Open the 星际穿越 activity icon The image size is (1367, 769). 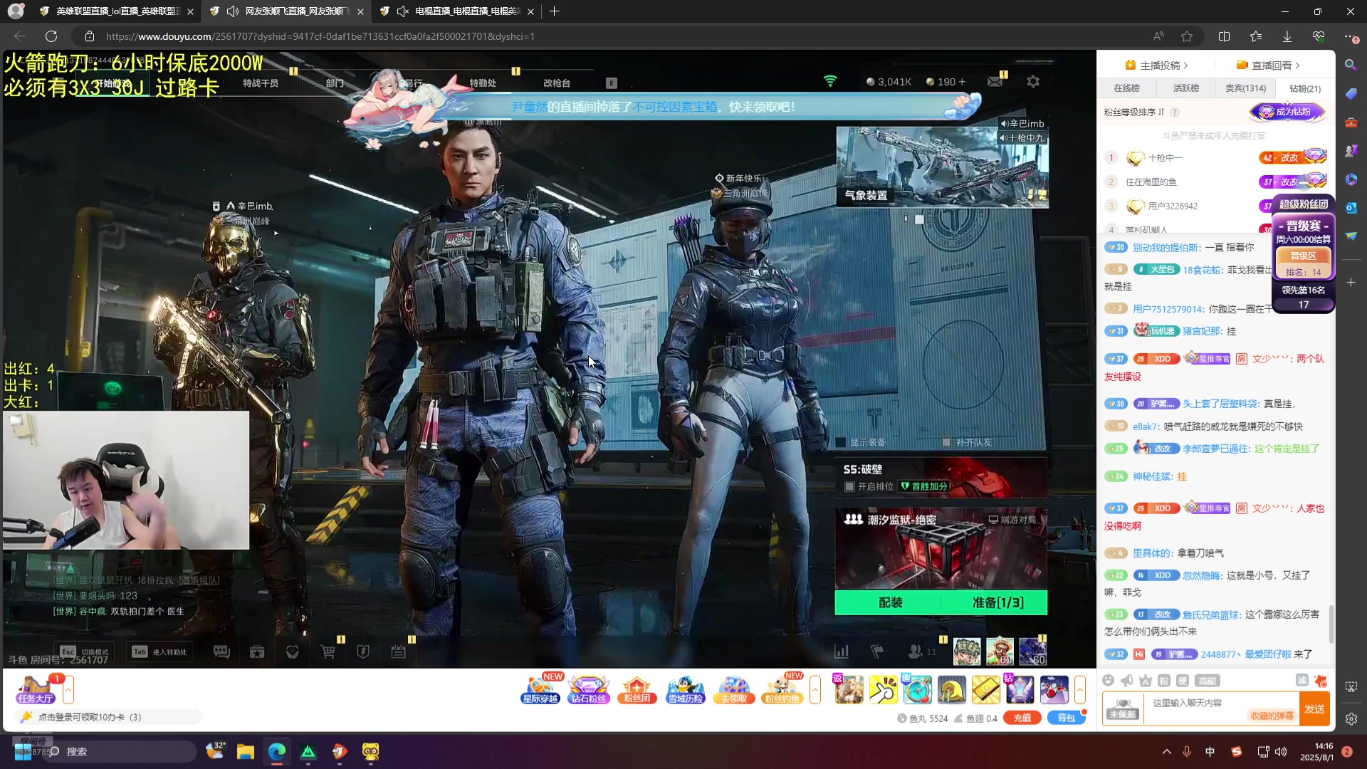(x=540, y=689)
